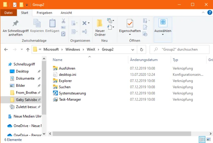Click the refresh button beside address bar
213x143 pixels.
[142, 49]
